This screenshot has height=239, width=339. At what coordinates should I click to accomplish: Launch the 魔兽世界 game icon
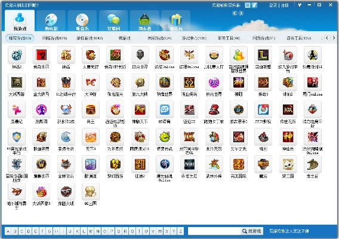(x=41, y=164)
